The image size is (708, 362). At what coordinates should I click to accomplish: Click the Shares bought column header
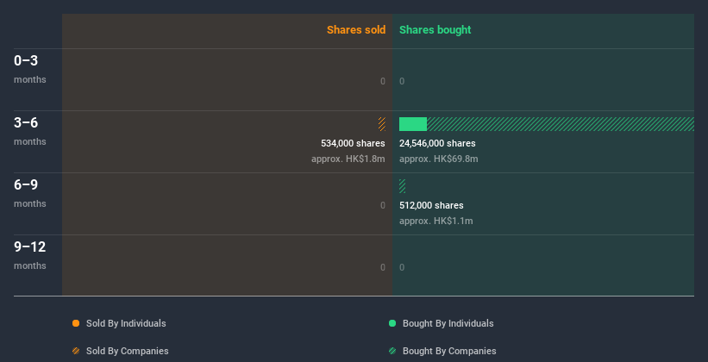(x=435, y=30)
